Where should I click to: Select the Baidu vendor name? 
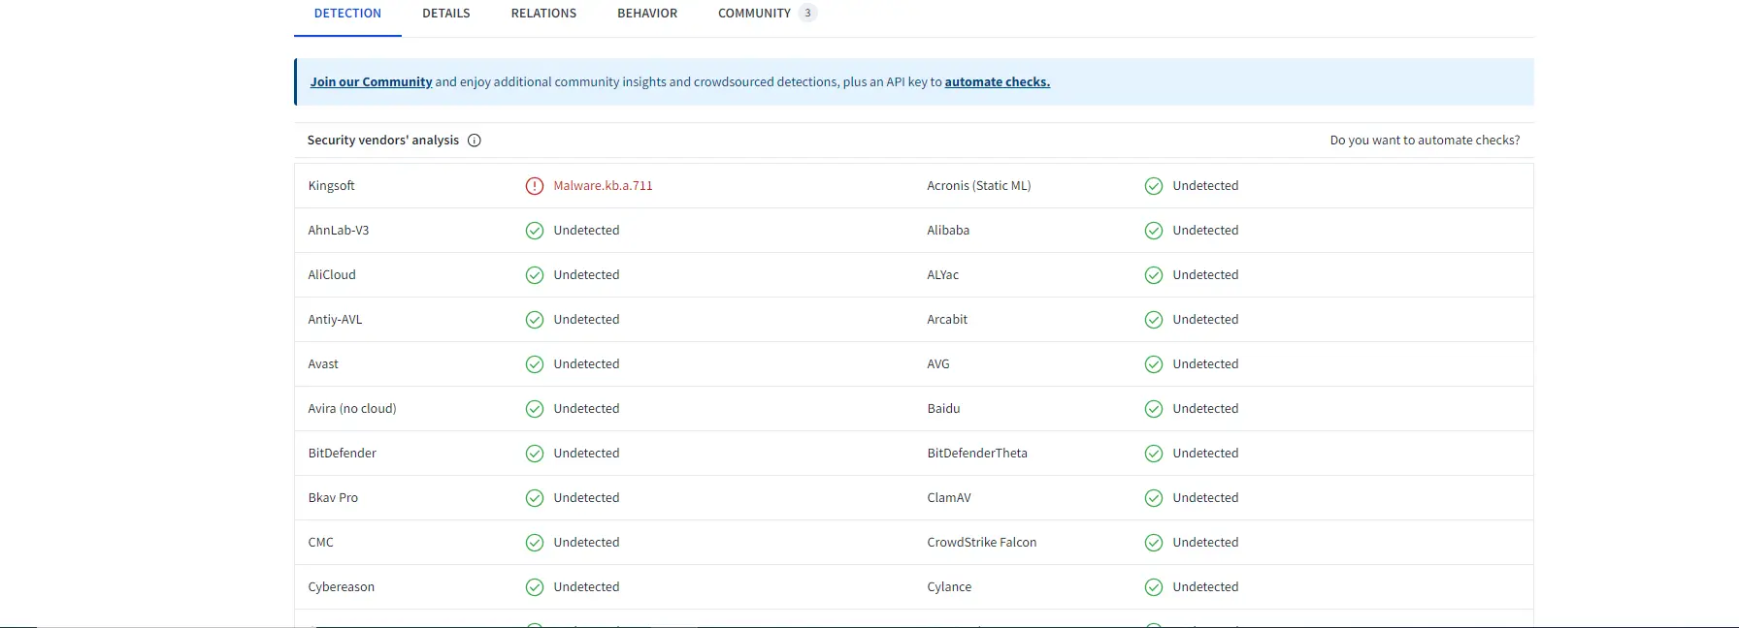pos(944,409)
